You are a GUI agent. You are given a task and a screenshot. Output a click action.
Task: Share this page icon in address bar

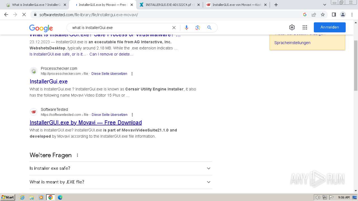coord(314,15)
